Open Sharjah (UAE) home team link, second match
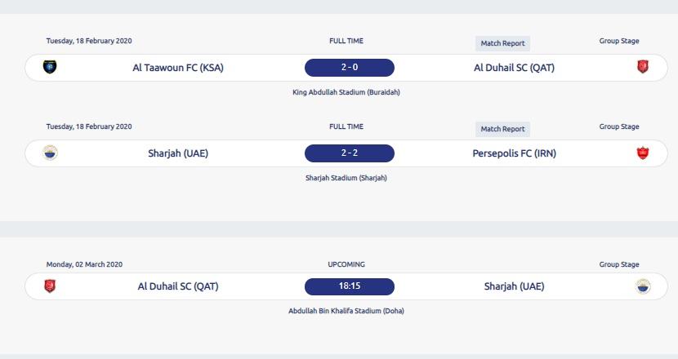This screenshot has width=678, height=359. click(x=178, y=153)
